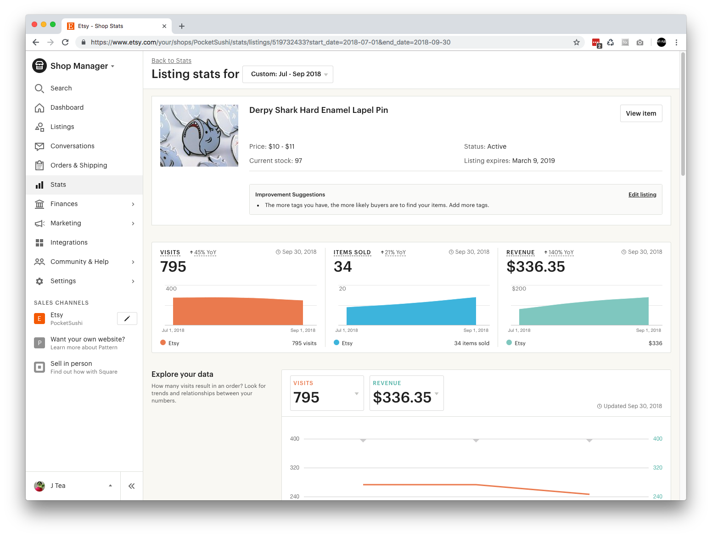Bookmark this page with the star

point(577,42)
